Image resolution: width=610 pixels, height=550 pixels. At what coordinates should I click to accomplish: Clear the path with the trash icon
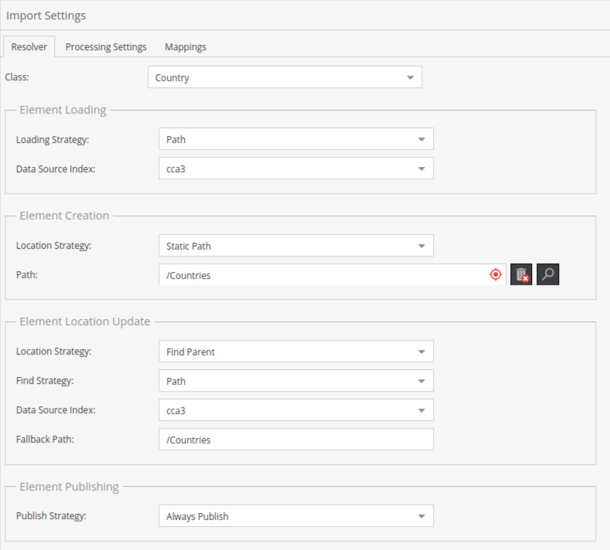(521, 275)
